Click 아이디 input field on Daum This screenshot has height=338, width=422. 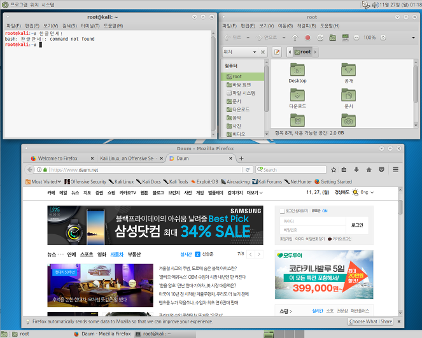[x=313, y=222]
